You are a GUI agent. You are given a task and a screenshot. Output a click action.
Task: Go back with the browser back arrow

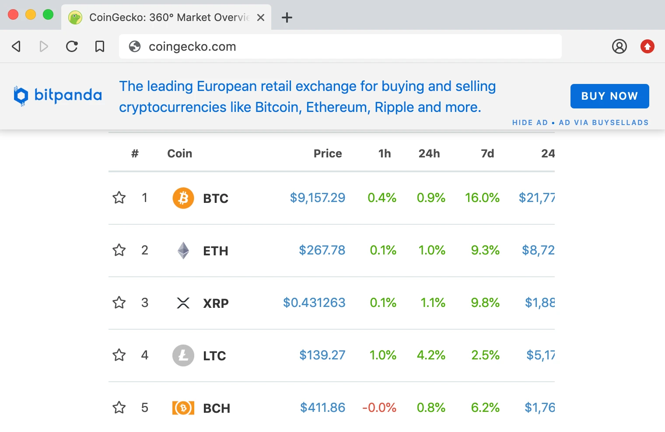[17, 46]
